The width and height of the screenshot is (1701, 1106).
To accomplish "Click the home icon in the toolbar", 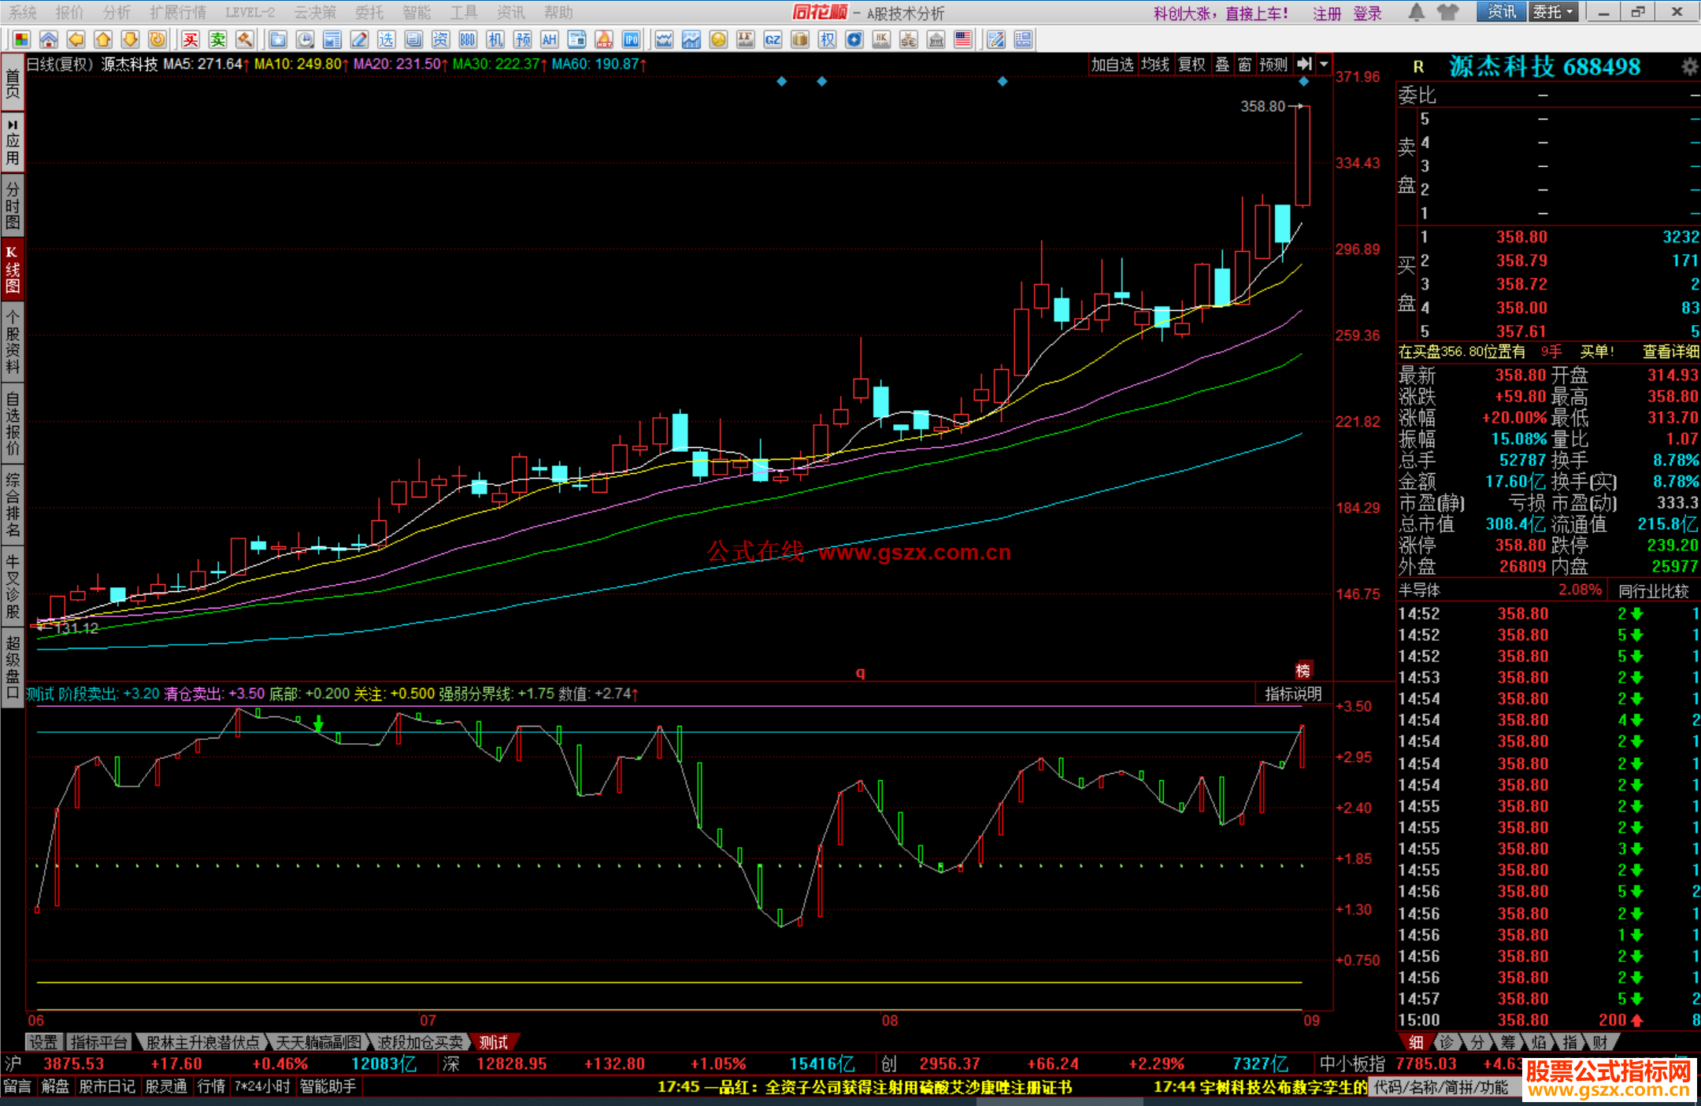I will coord(49,39).
